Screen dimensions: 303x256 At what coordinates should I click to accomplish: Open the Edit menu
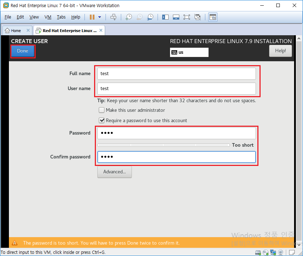pyautogui.click(x=20, y=17)
